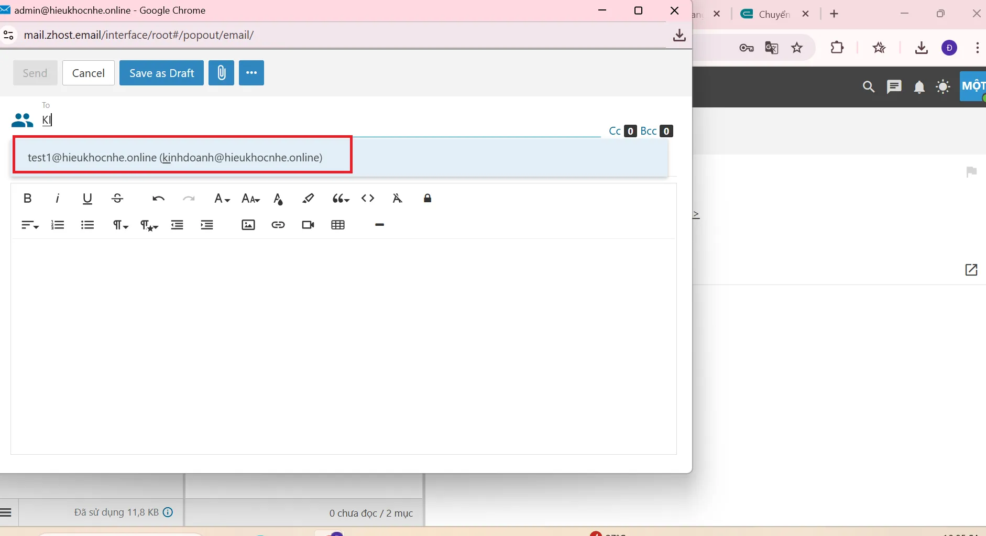
Task: Click the attach file paperclip icon
Action: [x=221, y=73]
